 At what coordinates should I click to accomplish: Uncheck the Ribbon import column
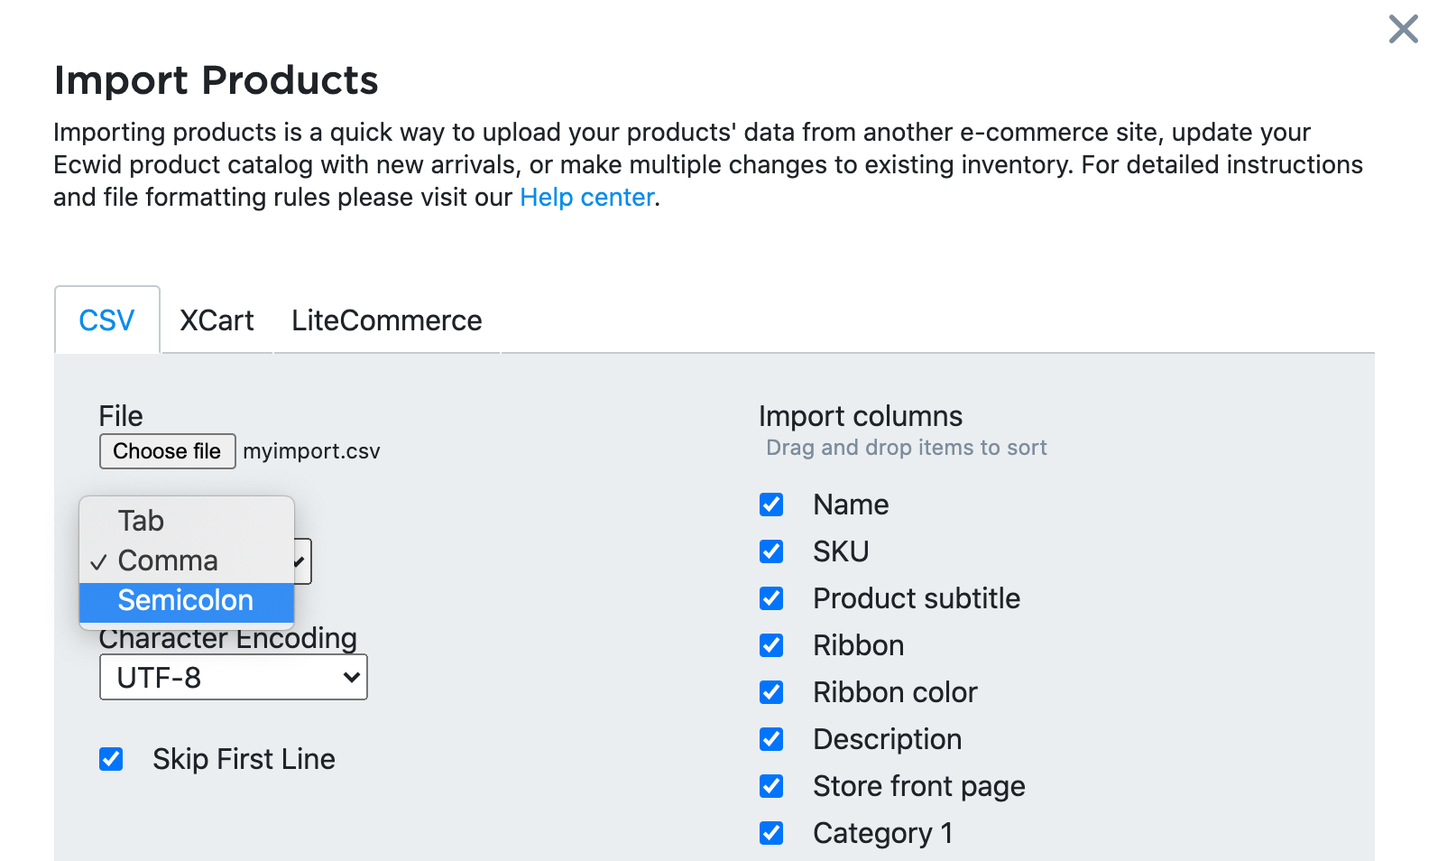(771, 645)
